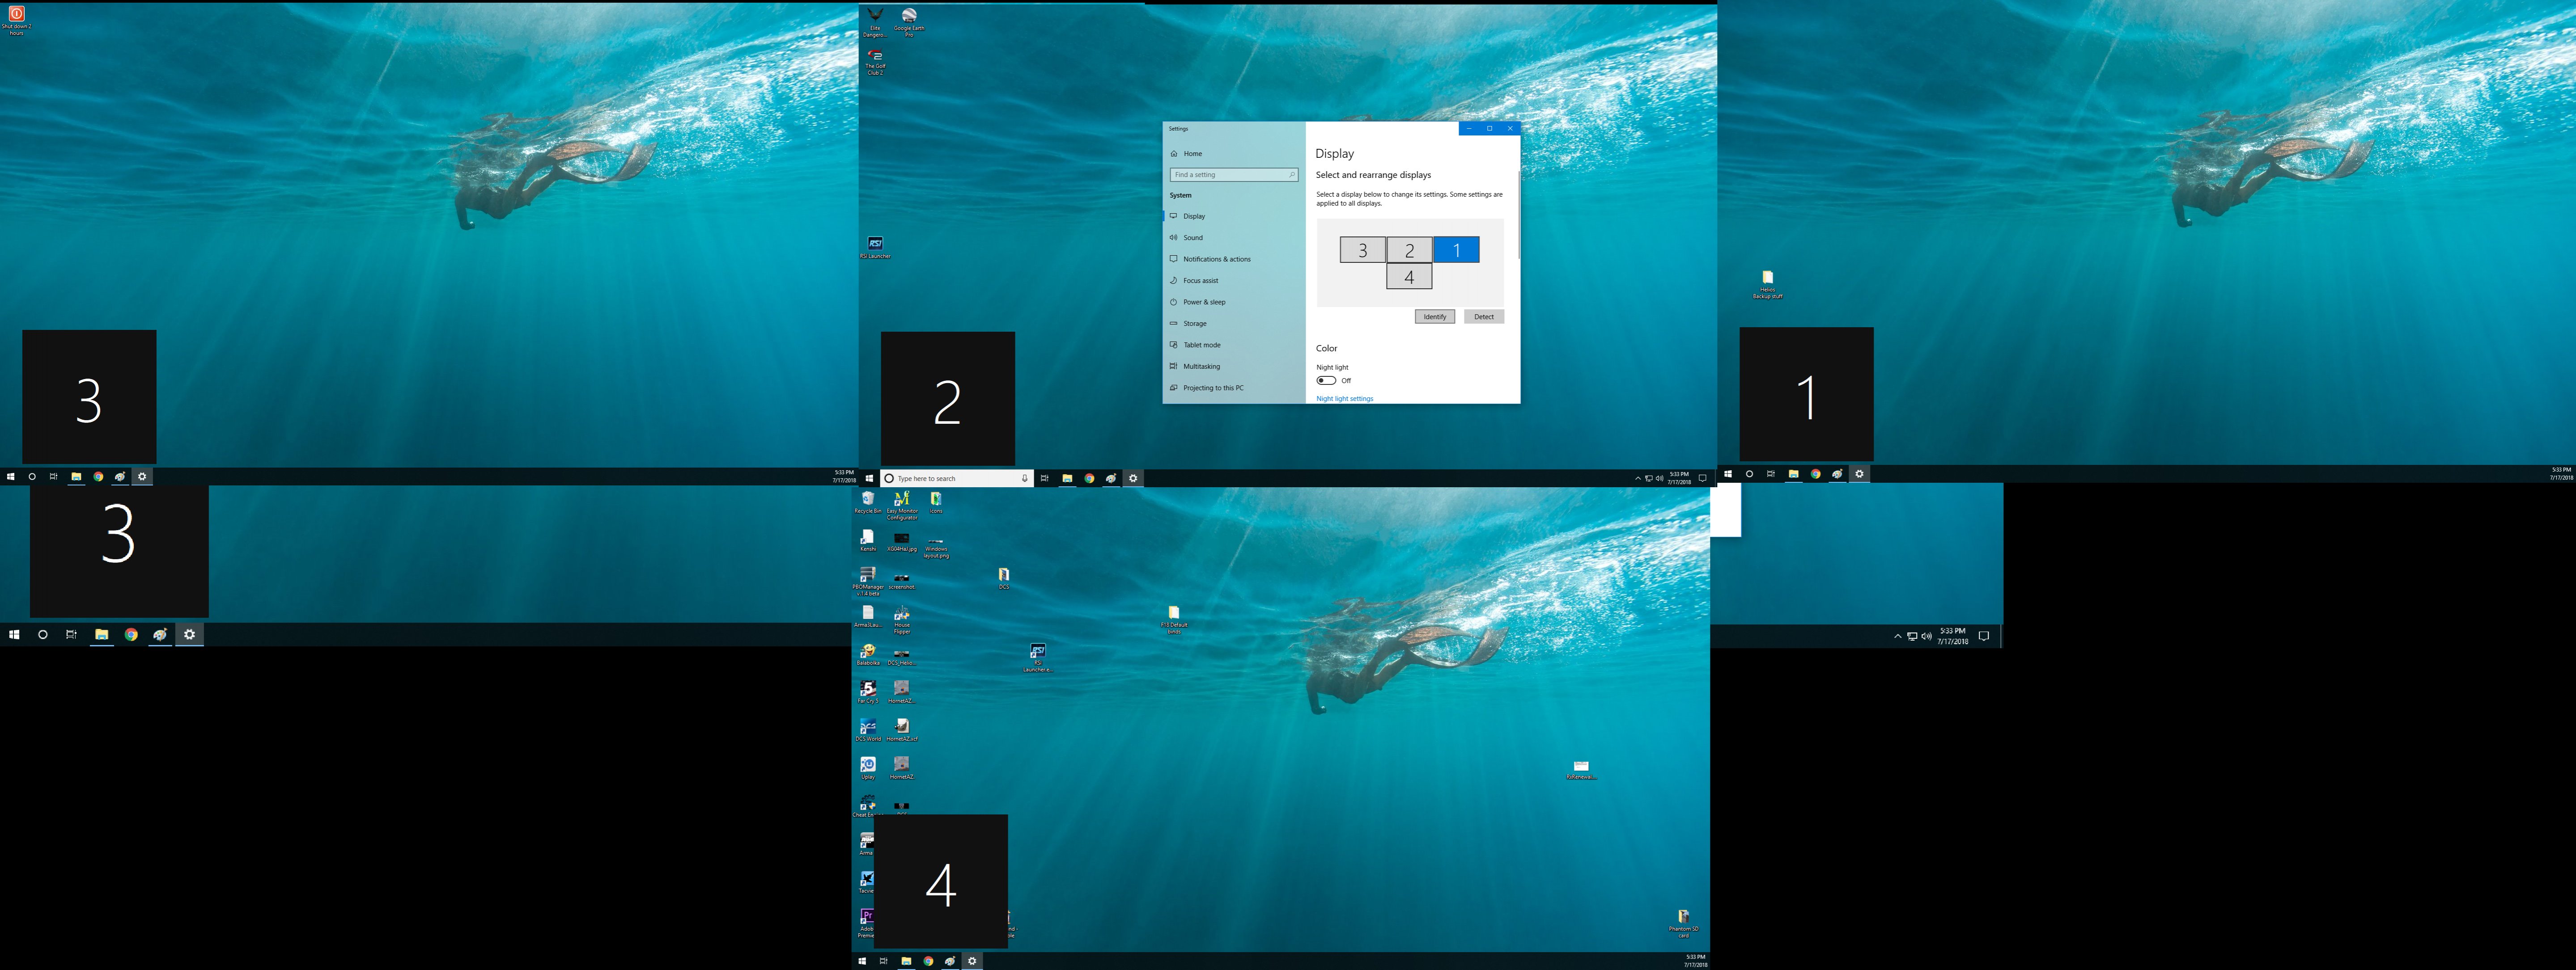Click the Identify button
The height and width of the screenshot is (970, 2576).
[x=1434, y=316]
